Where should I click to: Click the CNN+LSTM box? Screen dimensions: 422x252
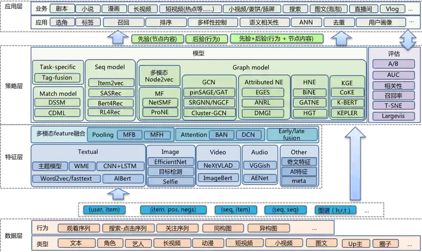120,166
